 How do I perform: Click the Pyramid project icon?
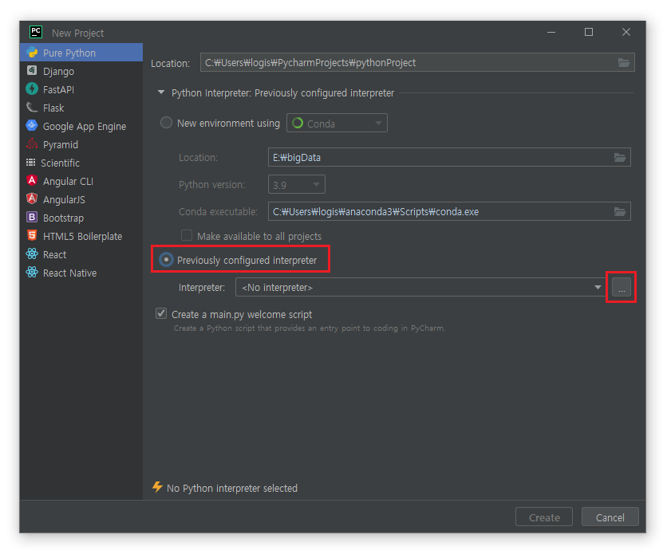coord(32,144)
